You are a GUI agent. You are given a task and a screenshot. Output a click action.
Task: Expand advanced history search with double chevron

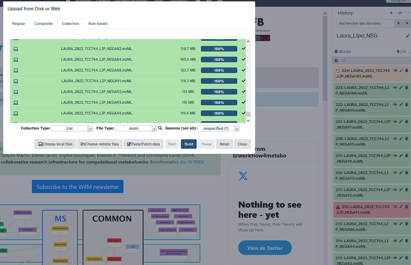(399, 23)
